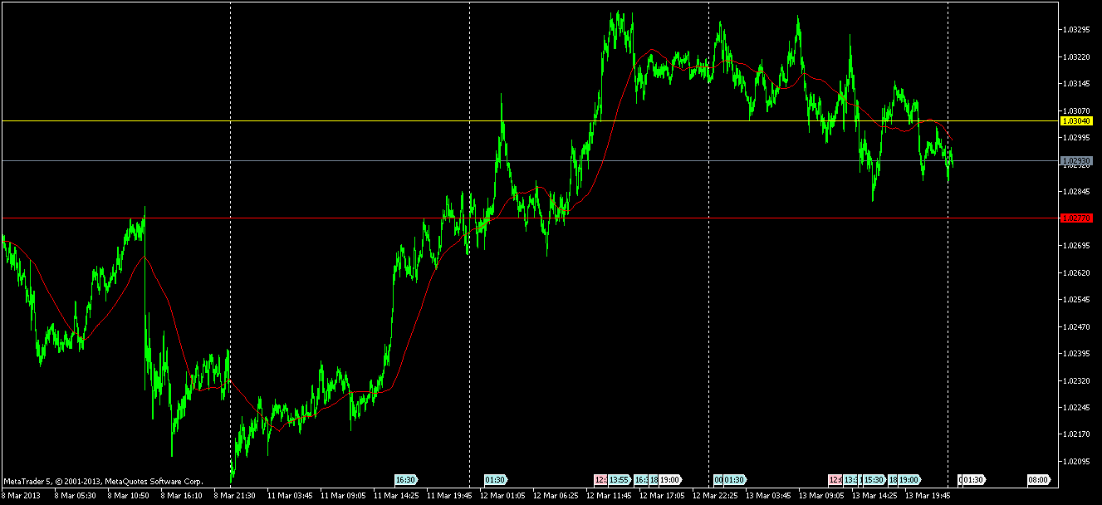The width and height of the screenshot is (1102, 505).
Task: Click the pink event flag above 13 Mar 09:05
Action: point(835,479)
